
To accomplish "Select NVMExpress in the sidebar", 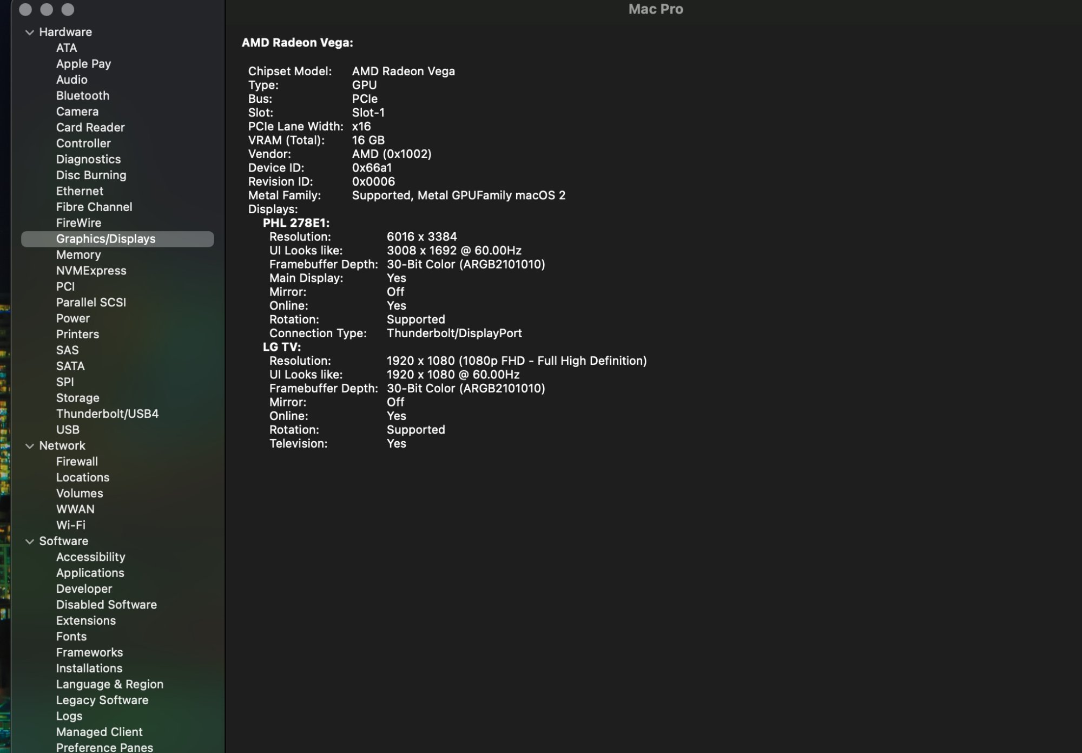I will click(91, 271).
